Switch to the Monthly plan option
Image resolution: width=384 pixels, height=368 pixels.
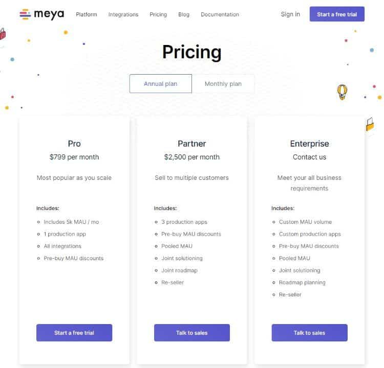[223, 84]
